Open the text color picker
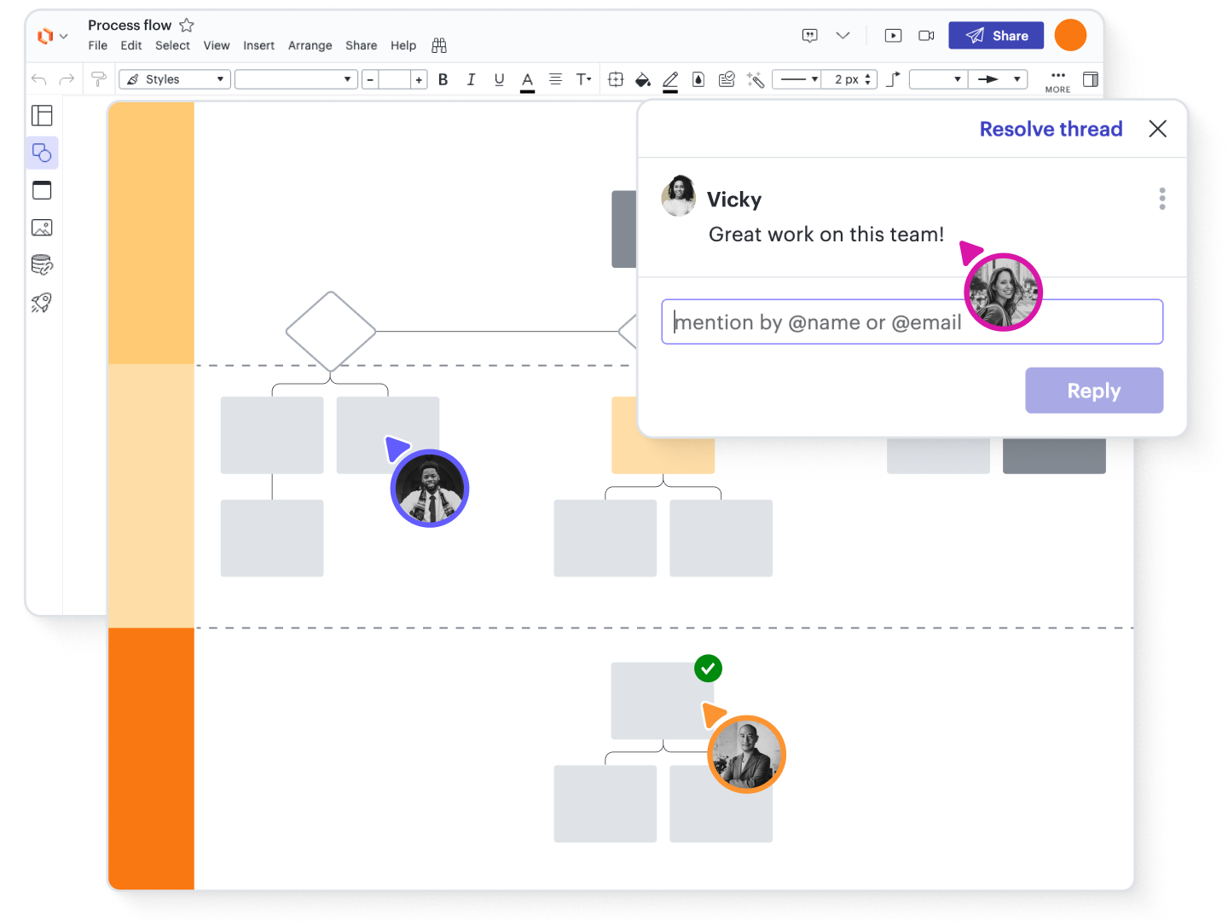1228x921 pixels. click(527, 80)
